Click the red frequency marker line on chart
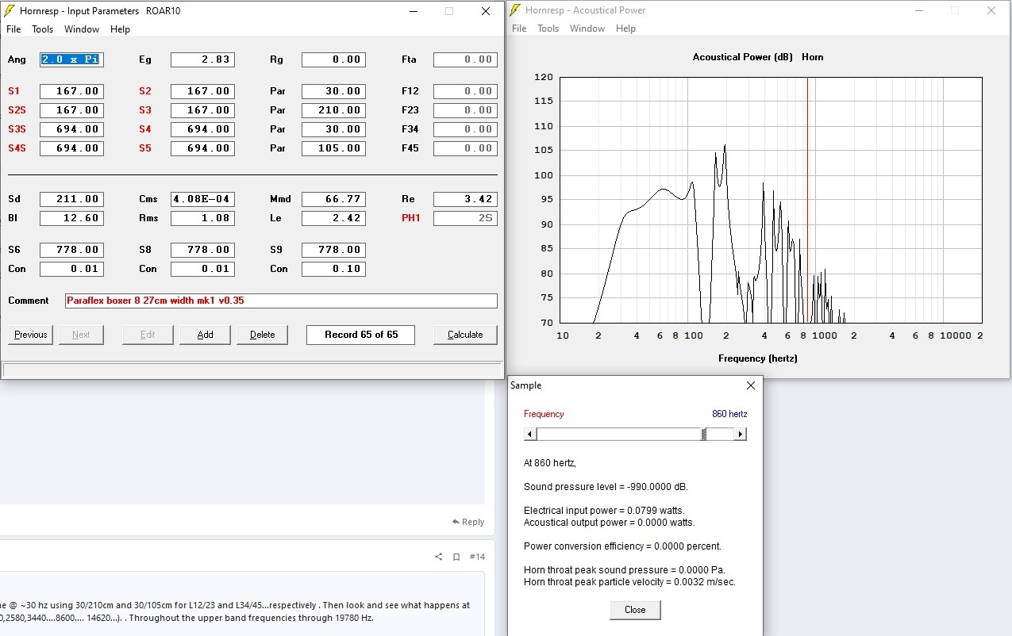The width and height of the screenshot is (1012, 636). point(807,198)
